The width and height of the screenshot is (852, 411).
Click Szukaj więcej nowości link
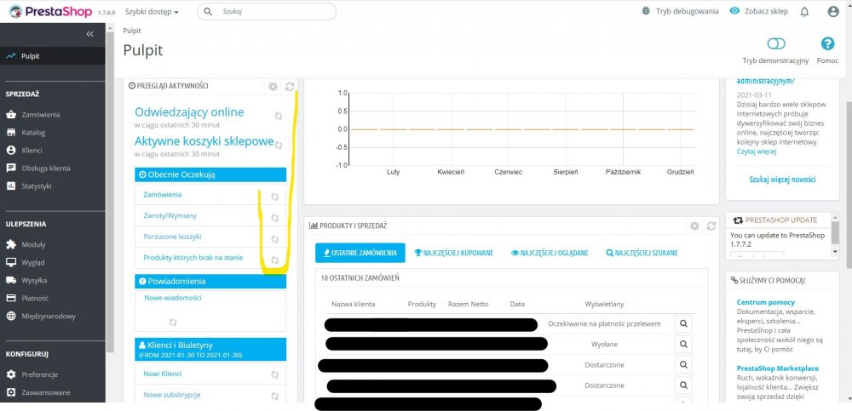coord(782,180)
